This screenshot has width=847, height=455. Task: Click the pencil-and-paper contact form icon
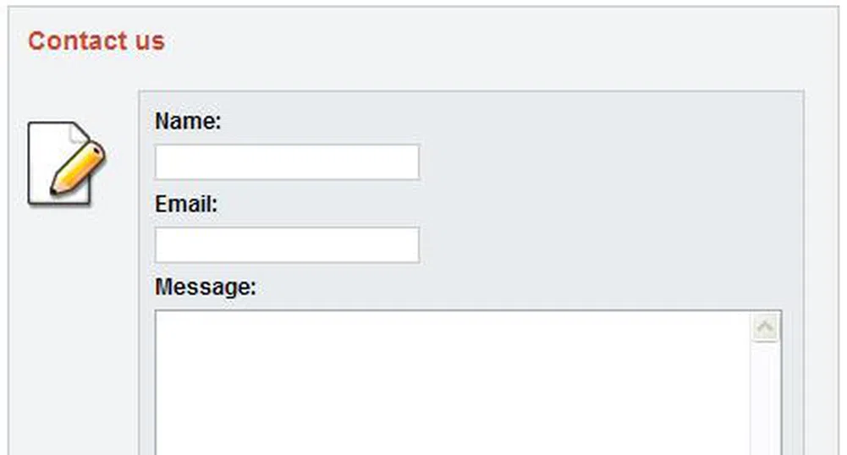(66, 163)
